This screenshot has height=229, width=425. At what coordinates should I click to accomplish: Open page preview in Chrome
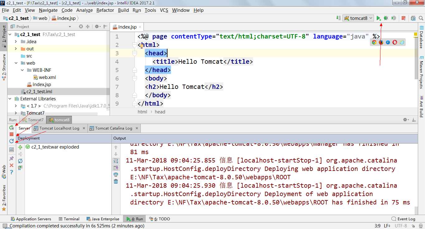coord(374,43)
